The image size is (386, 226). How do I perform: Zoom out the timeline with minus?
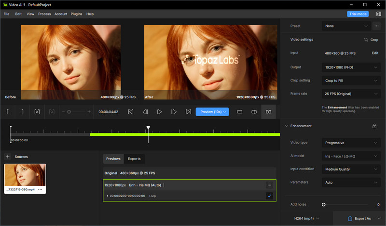63,112
